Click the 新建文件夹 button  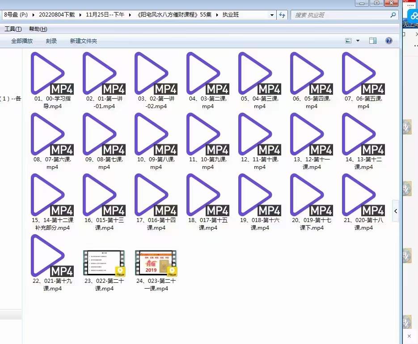83,41
